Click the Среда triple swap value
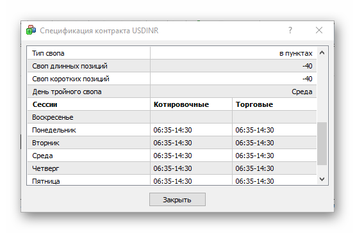The height and width of the screenshot is (233, 355). click(302, 92)
